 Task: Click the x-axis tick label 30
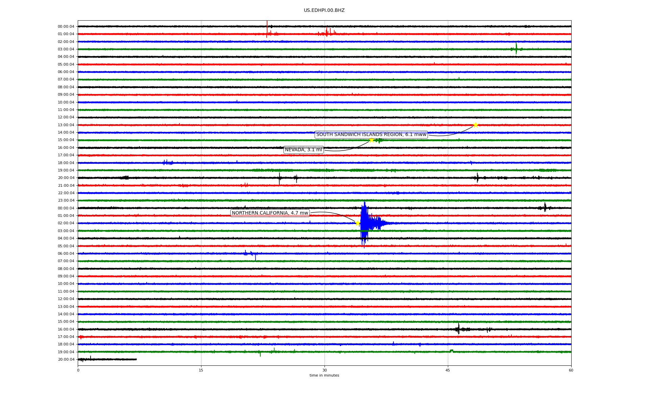324,370
